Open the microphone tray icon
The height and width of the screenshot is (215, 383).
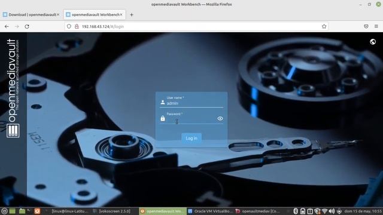[x=339, y=211]
